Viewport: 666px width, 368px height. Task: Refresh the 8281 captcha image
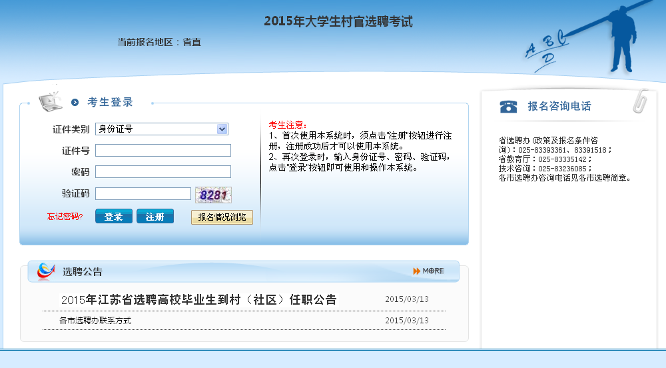coord(213,195)
